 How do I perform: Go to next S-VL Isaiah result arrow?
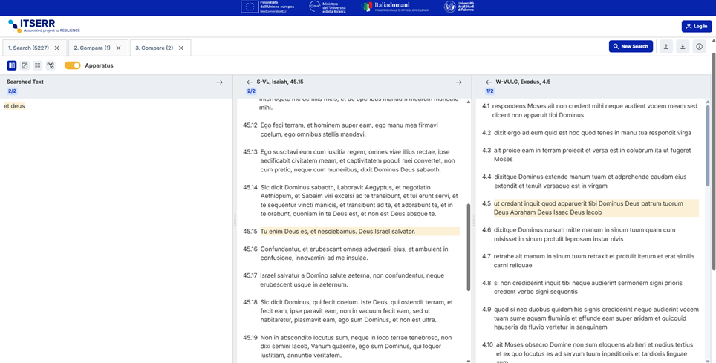point(458,82)
